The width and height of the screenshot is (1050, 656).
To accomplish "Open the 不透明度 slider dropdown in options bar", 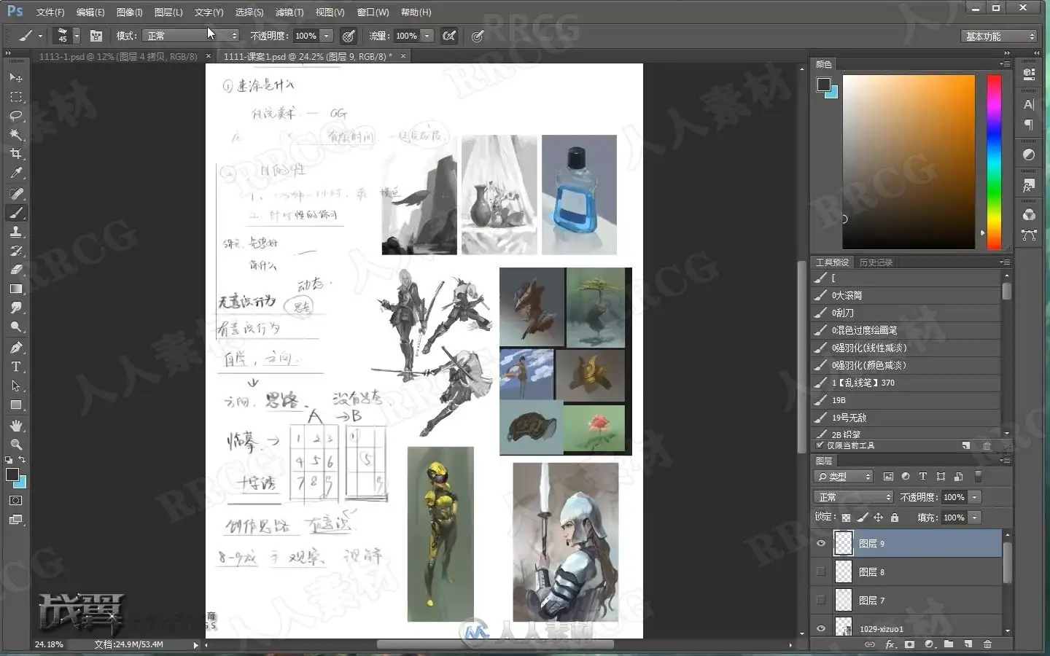I will click(x=327, y=36).
